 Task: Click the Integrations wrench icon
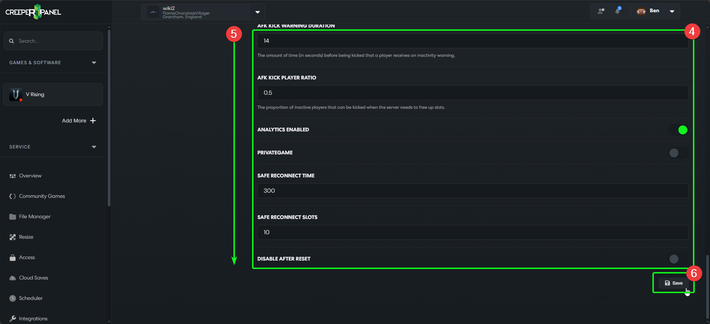click(13, 318)
